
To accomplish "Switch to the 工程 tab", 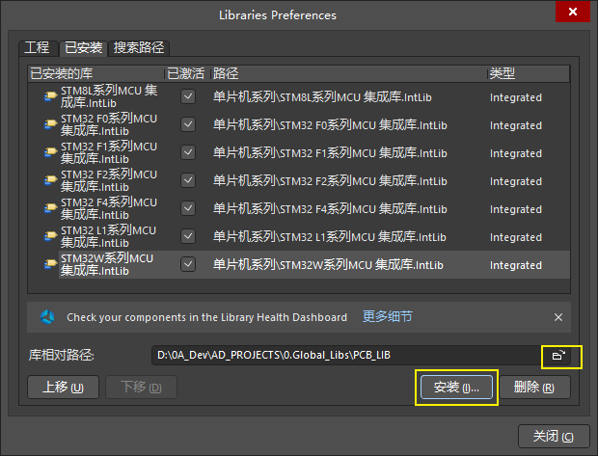I will tap(37, 47).
